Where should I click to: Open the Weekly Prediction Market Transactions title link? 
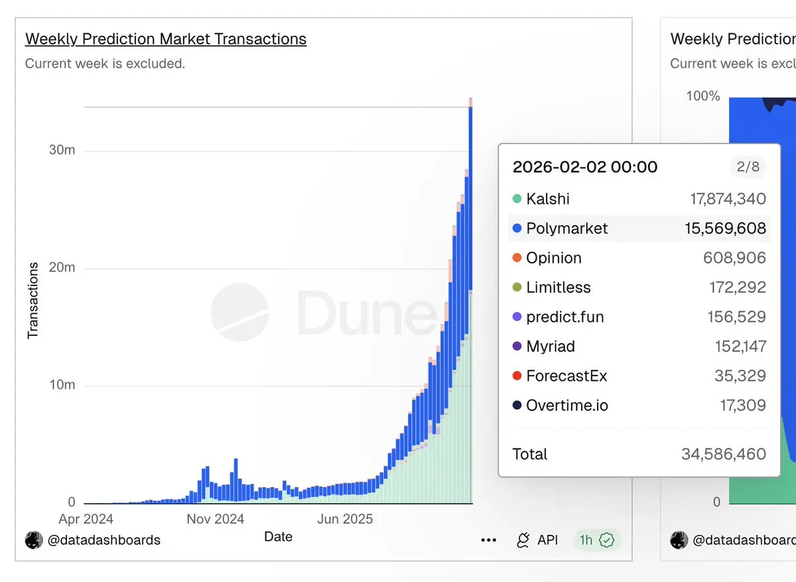[x=166, y=39]
